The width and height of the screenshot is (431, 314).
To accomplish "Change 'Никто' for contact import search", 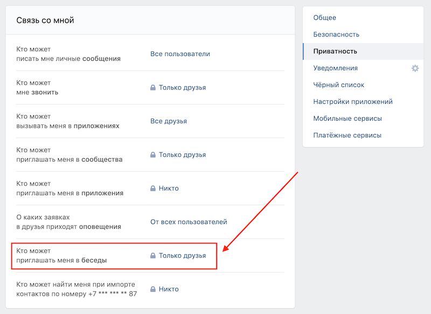I will 169,289.
